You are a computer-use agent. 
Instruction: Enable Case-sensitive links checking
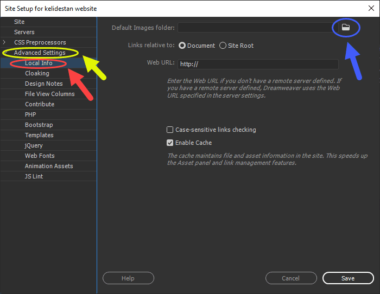coord(170,130)
